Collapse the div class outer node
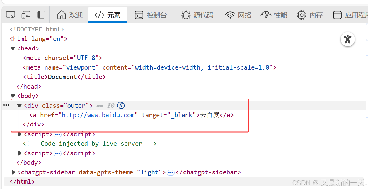This screenshot has height=189, width=368. (19, 106)
